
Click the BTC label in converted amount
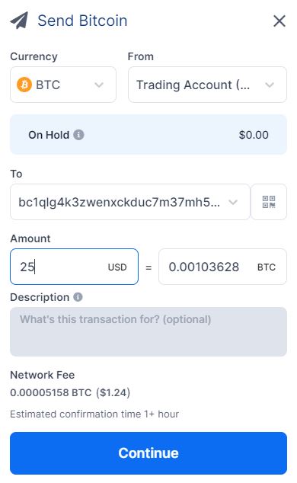point(267,267)
